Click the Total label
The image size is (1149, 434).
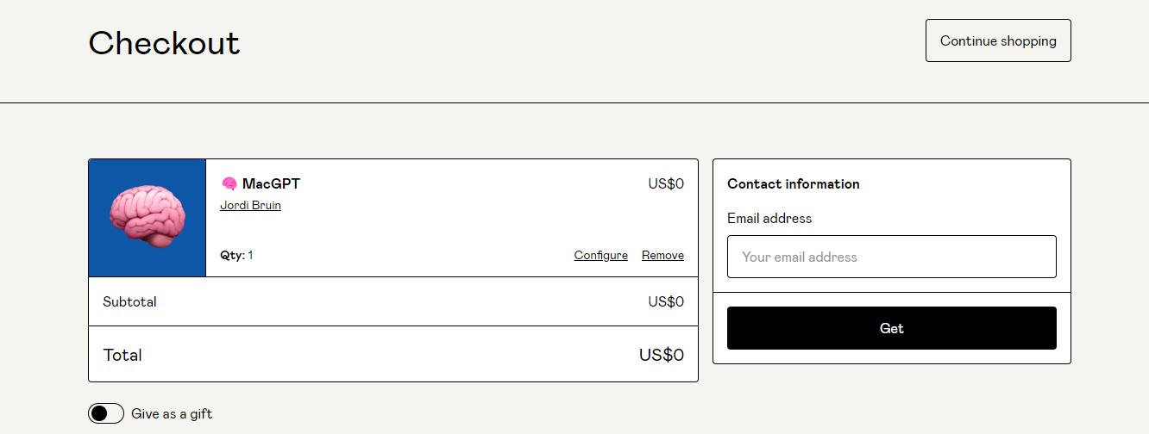pos(122,355)
